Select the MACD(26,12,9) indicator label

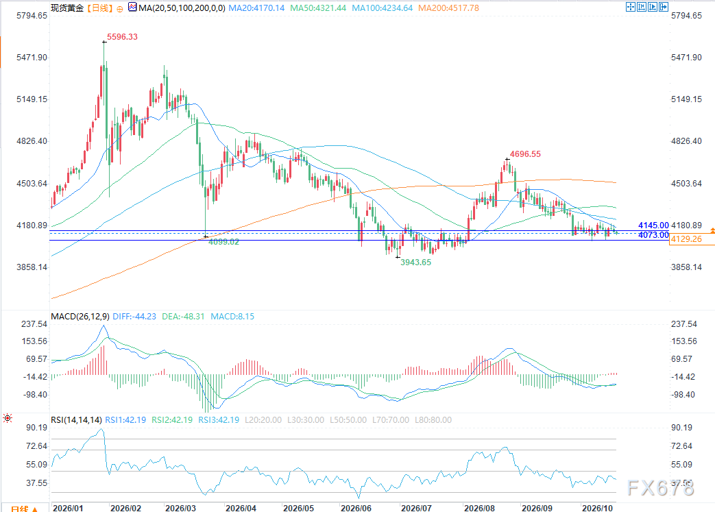80,317
